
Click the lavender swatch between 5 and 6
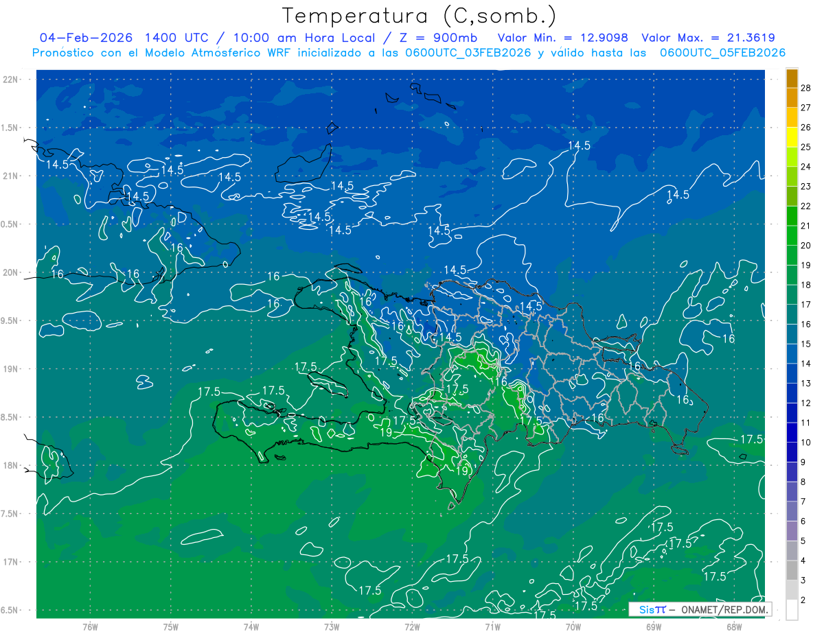(x=792, y=531)
